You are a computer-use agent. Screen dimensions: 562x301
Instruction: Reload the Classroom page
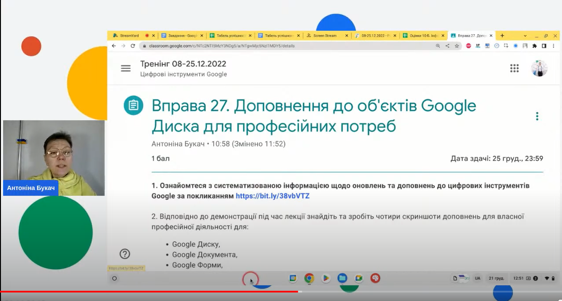coord(132,46)
